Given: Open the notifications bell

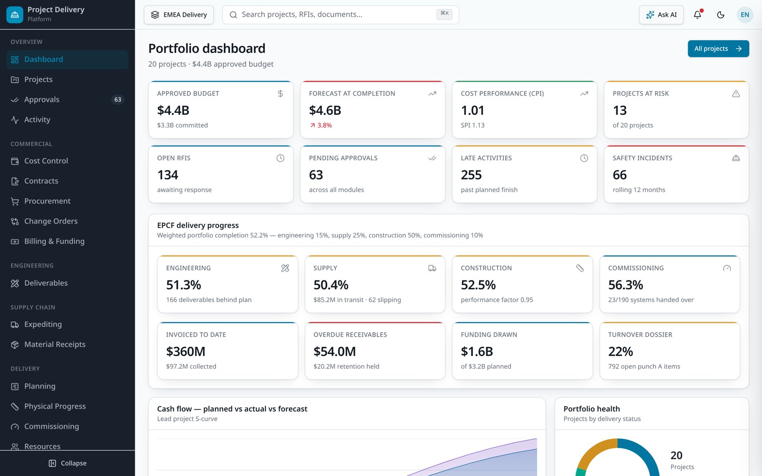Looking at the screenshot, I should (697, 15).
